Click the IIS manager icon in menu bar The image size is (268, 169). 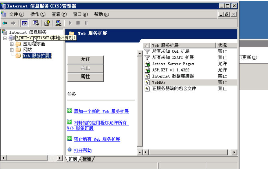click(4, 14)
